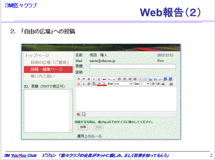This screenshot has width=215, height=160.
Task: Apply strikethrough text formatting
Action: [104, 79]
